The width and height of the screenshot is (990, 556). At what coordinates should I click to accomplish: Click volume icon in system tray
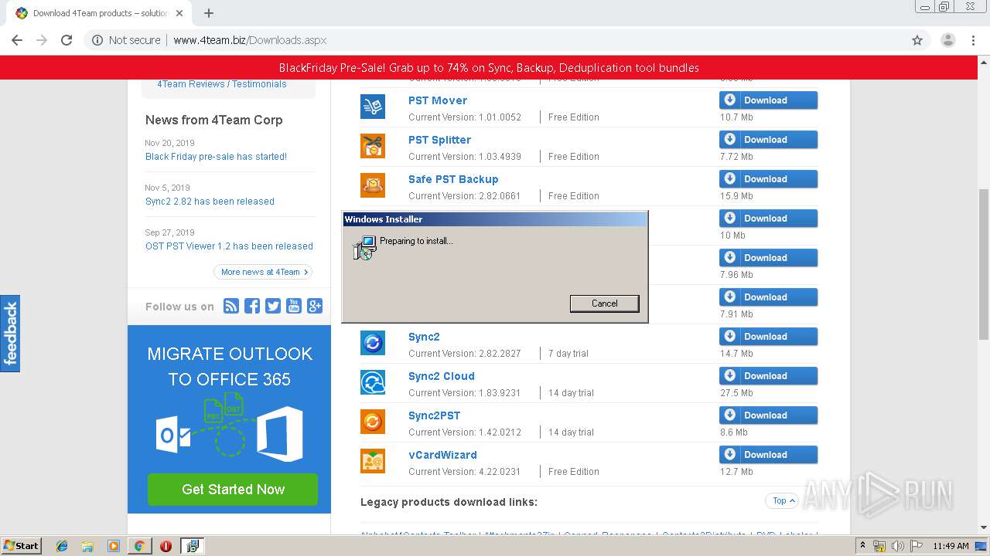[x=897, y=546]
